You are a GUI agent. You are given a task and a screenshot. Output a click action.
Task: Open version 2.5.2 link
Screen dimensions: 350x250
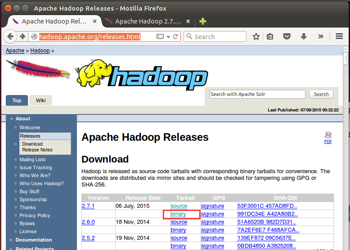pos(88,238)
